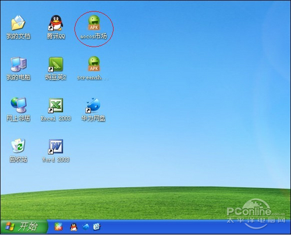Click the colorful first quick launch icon
Image resolution: width=291 pixels, height=235 pixels.
pos(59,227)
